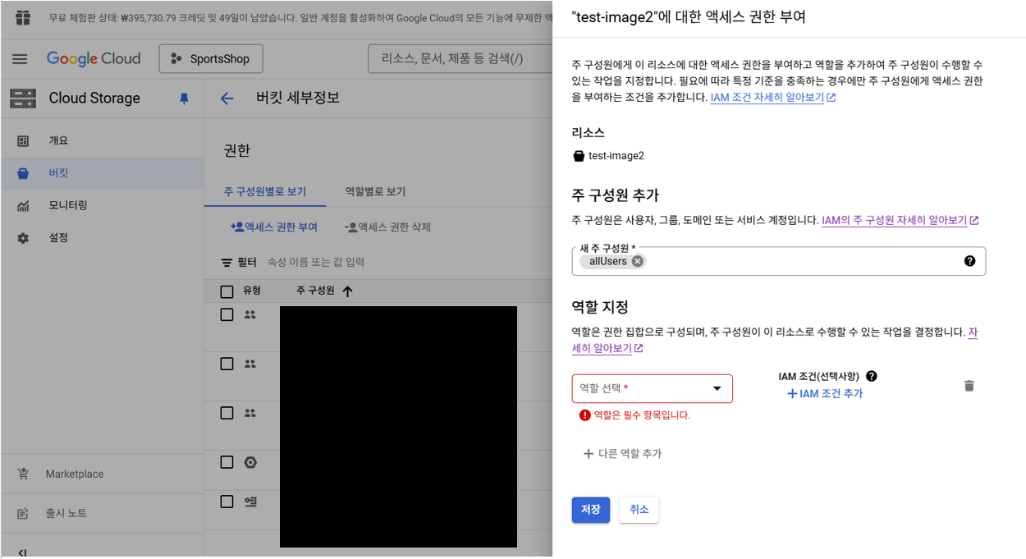
Task: Collapse the sidebar with bottom chevron
Action: [21, 552]
